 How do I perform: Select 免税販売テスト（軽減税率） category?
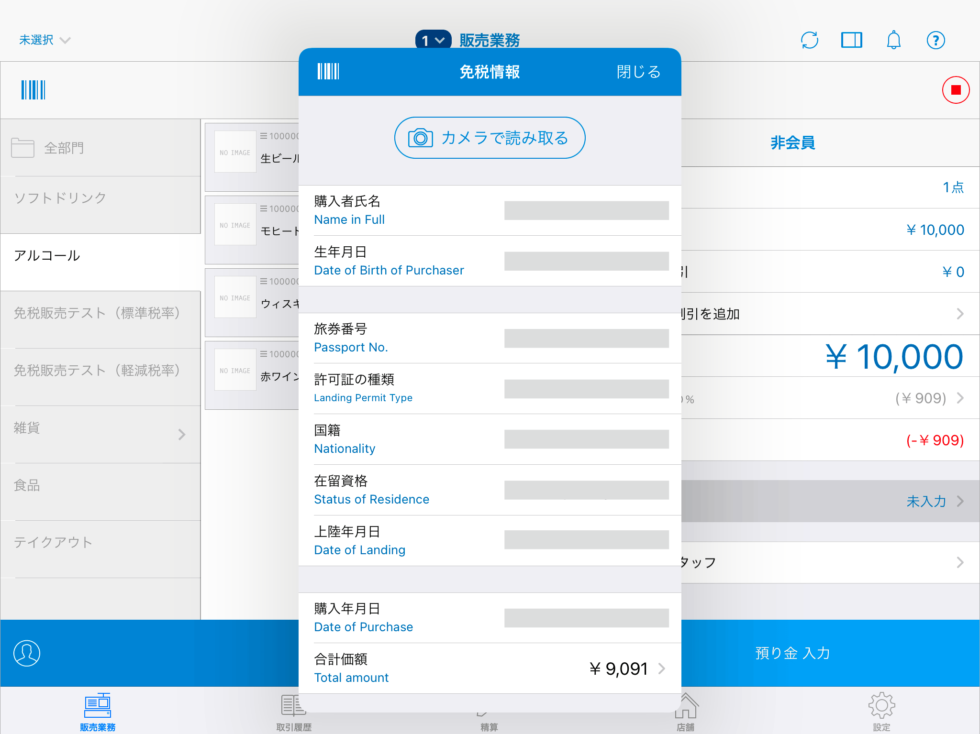coord(100,377)
